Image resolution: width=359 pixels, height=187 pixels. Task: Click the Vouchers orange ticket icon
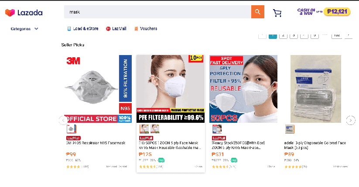pyautogui.click(x=136, y=29)
